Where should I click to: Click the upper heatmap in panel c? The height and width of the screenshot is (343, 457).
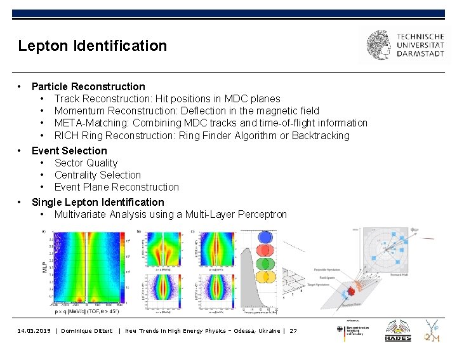[x=216, y=249]
